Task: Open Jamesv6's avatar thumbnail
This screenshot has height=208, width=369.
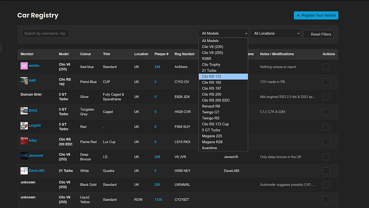Action: click(24, 156)
